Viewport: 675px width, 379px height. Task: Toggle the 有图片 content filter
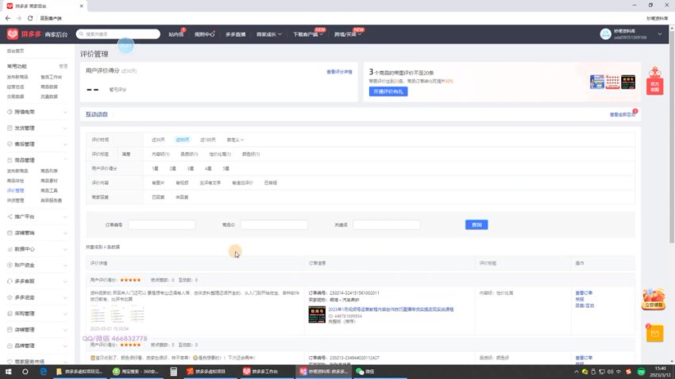point(158,182)
